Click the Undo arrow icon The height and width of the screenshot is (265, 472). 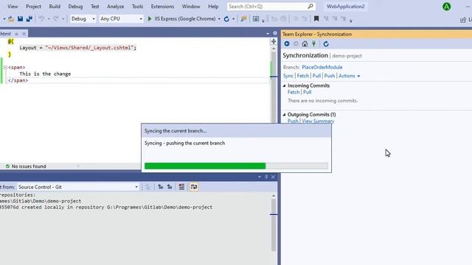(x=41, y=18)
